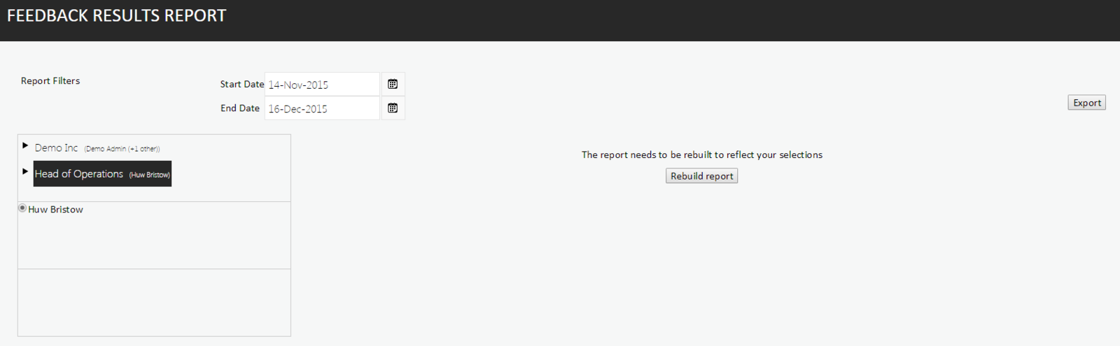Click the Start Date label
Screen dimensions: 1120x346
click(x=241, y=85)
